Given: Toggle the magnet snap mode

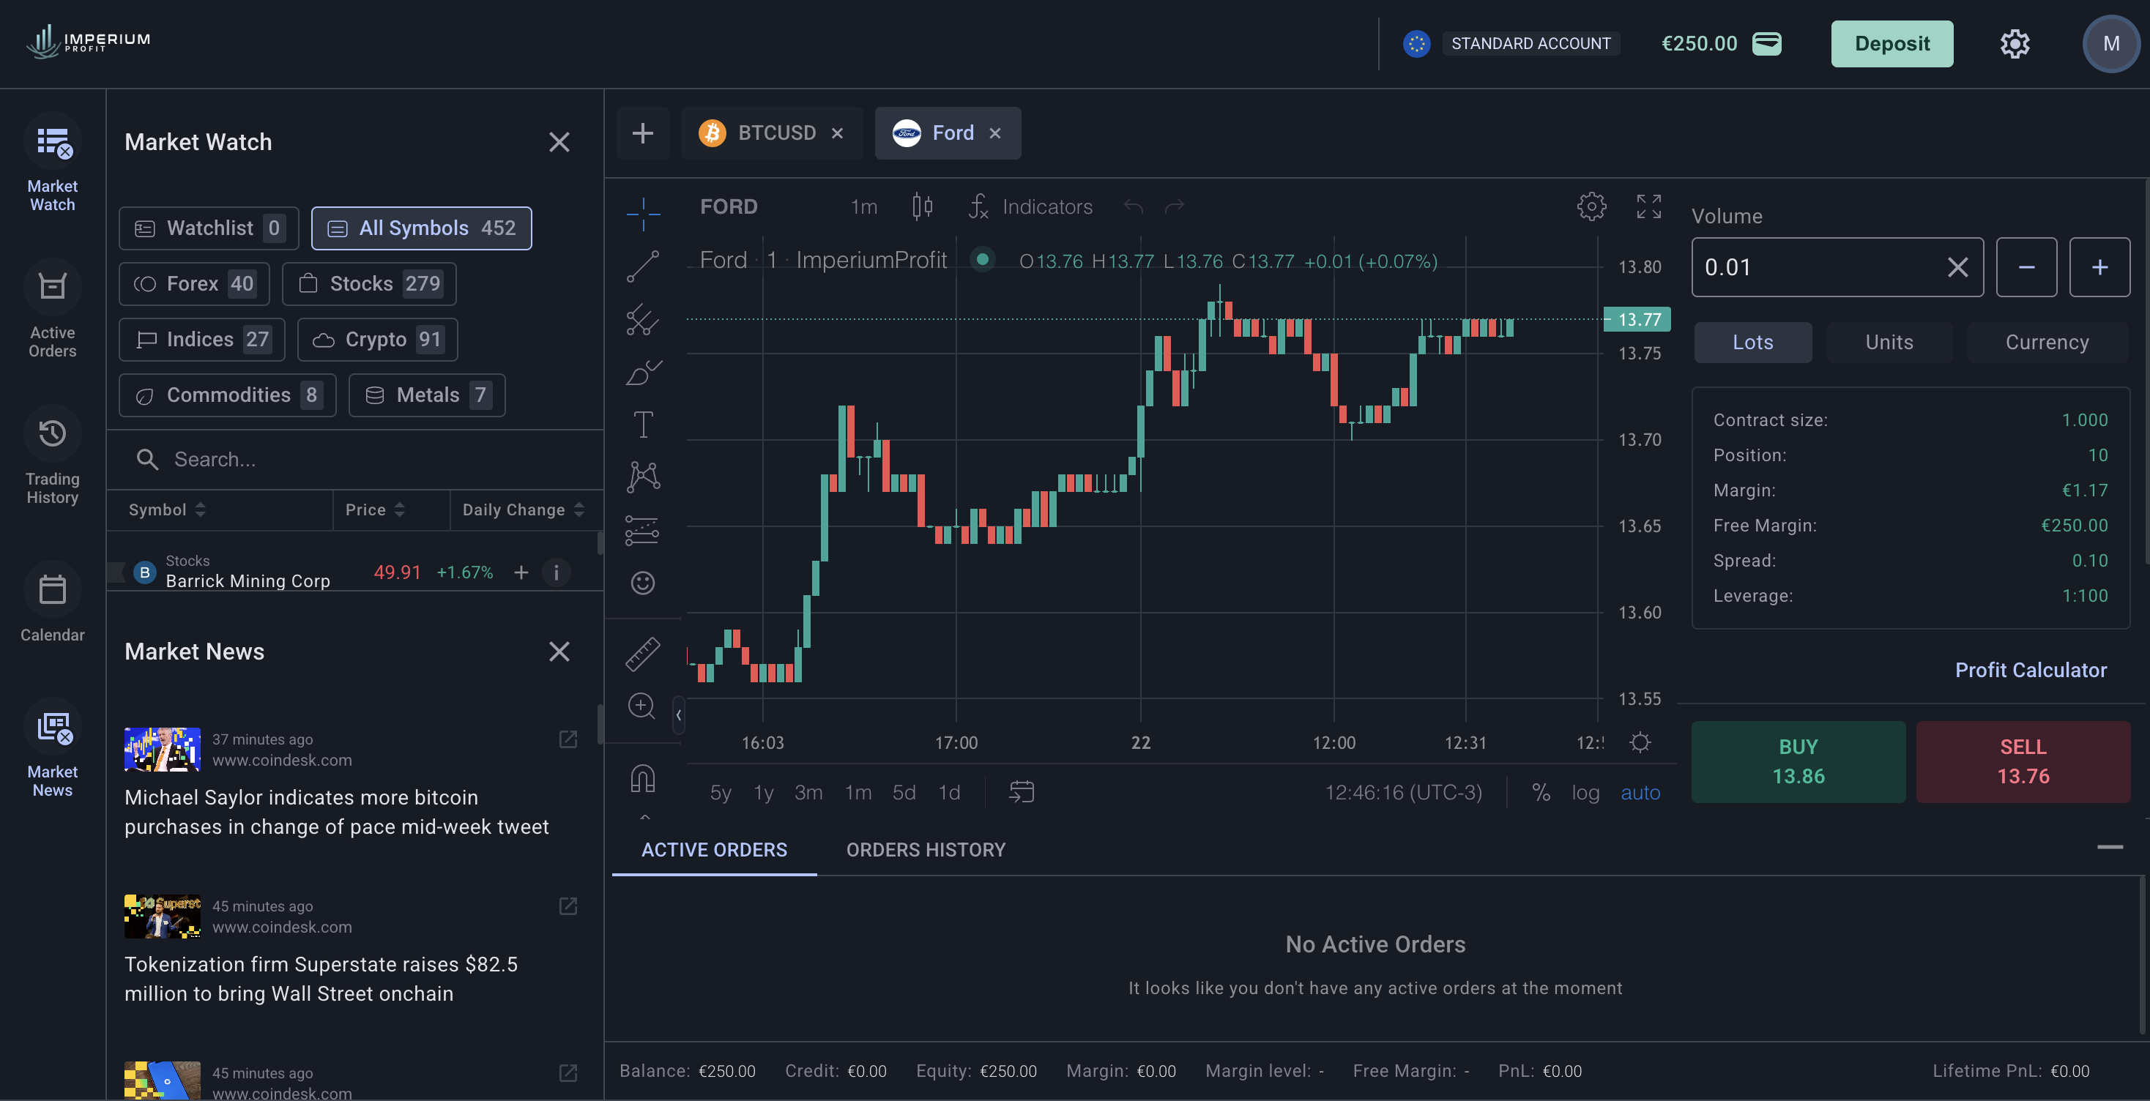Looking at the screenshot, I should (x=643, y=779).
